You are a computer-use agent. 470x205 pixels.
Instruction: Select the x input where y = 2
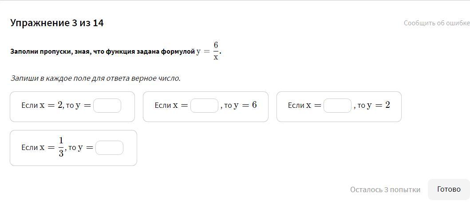click(x=337, y=106)
